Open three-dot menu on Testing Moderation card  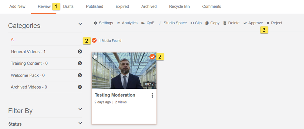152,95
